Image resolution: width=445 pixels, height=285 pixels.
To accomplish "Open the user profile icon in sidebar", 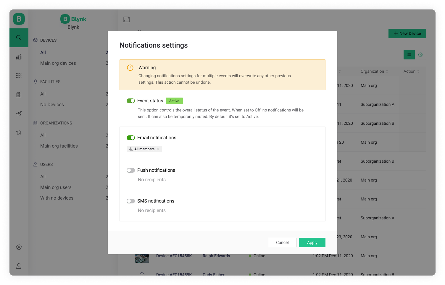I will [x=19, y=266].
